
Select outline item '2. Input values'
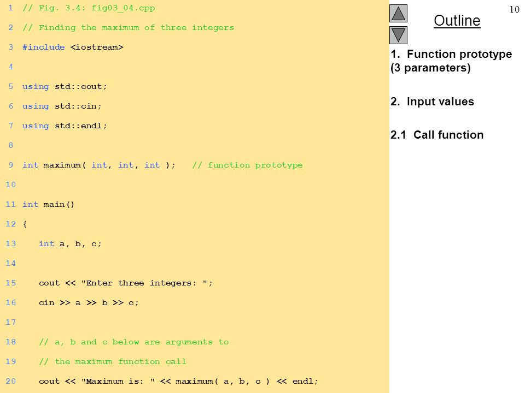(x=432, y=102)
